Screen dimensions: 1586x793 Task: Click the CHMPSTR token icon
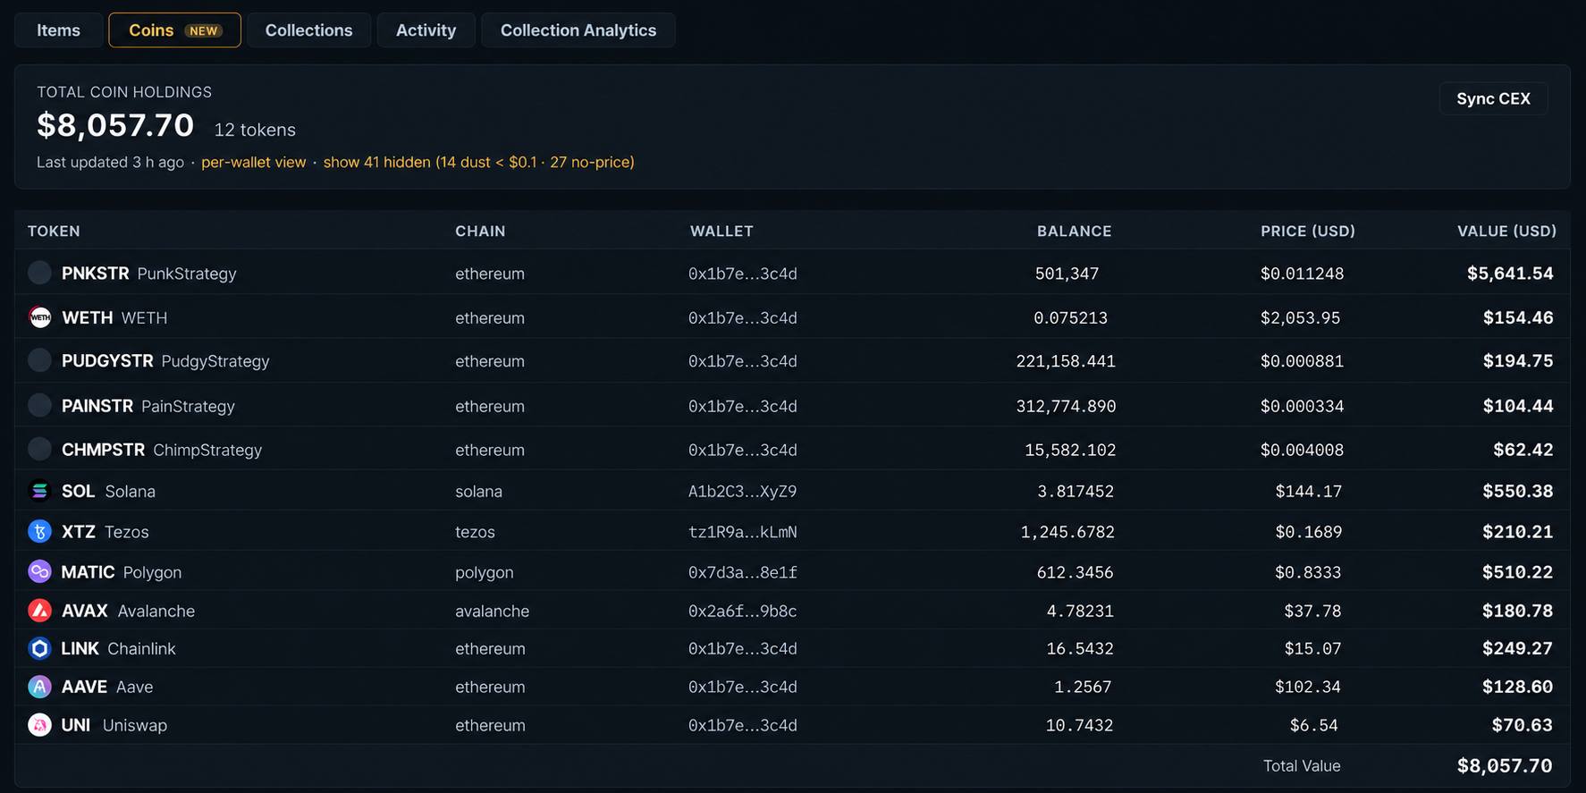39,449
